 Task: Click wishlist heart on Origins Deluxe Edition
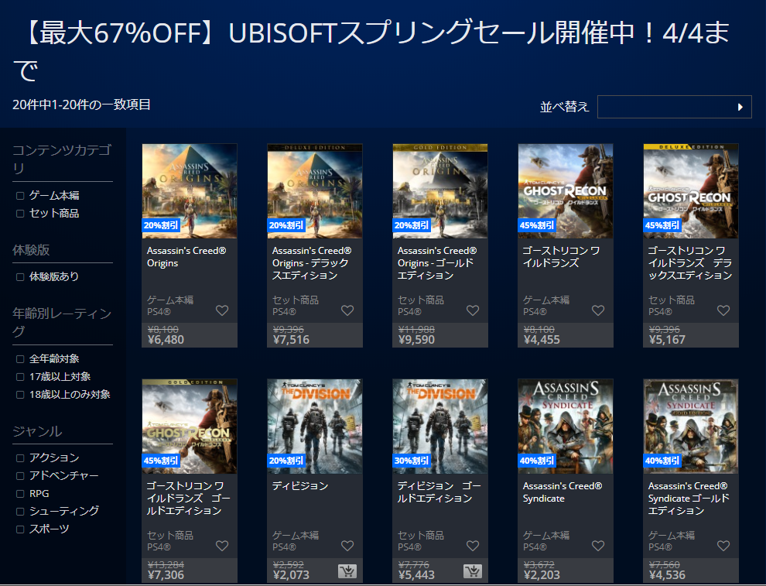point(347,310)
